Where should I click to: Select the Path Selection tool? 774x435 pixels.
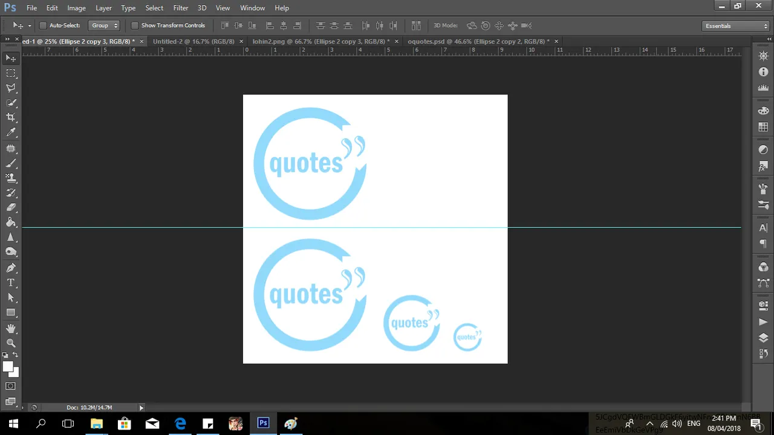pos(11,298)
